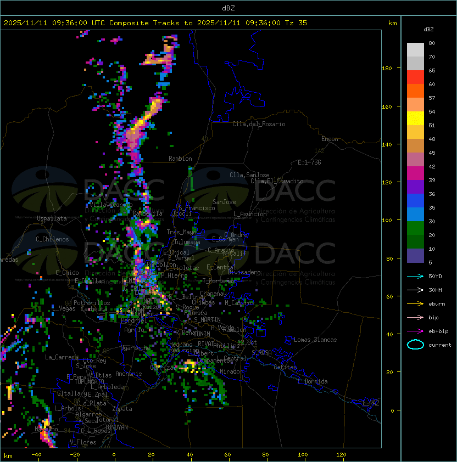457x462 pixels.
Task: Click the 'TUPUNGATO' map label
Action: [89, 381]
